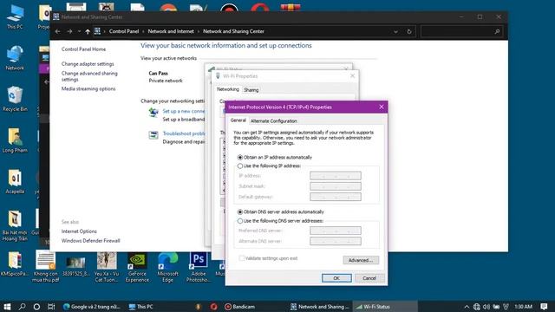
Task: Switch to Networking tab in Wi-Fi Properties
Action: pos(227,89)
